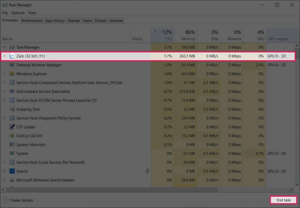Switch to the Users tab
The height and width of the screenshot is (208, 300).
[87, 20]
